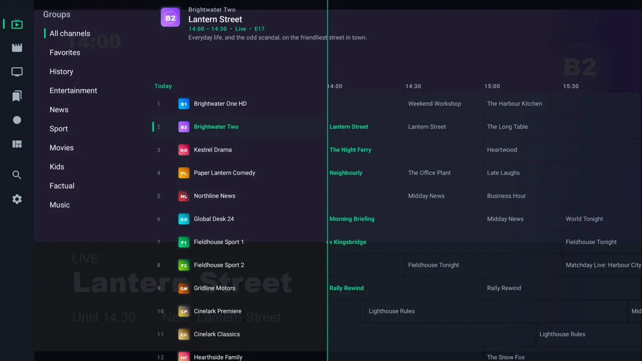
Task: Click the 14:30 timeline marker
Action: point(413,86)
